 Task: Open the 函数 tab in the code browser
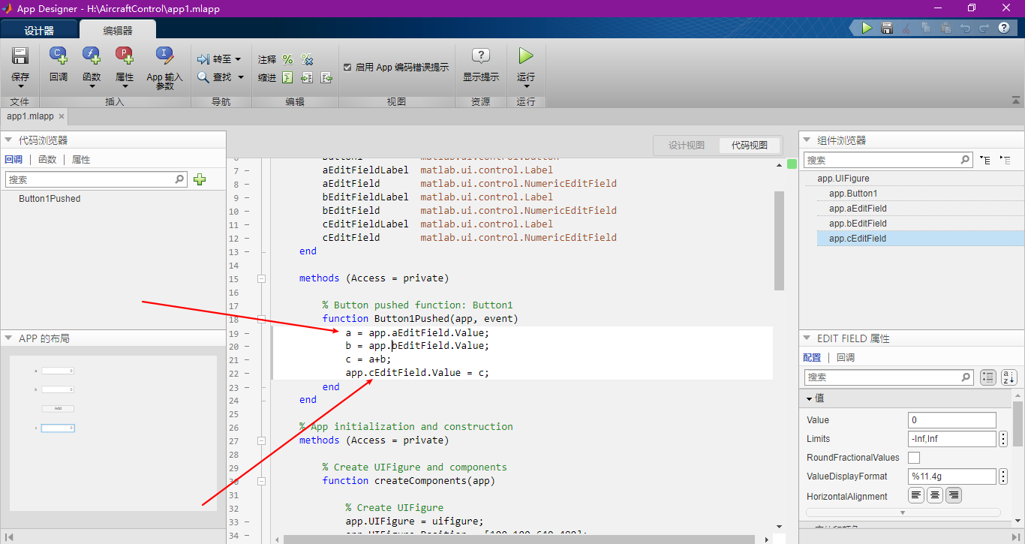pyautogui.click(x=47, y=159)
